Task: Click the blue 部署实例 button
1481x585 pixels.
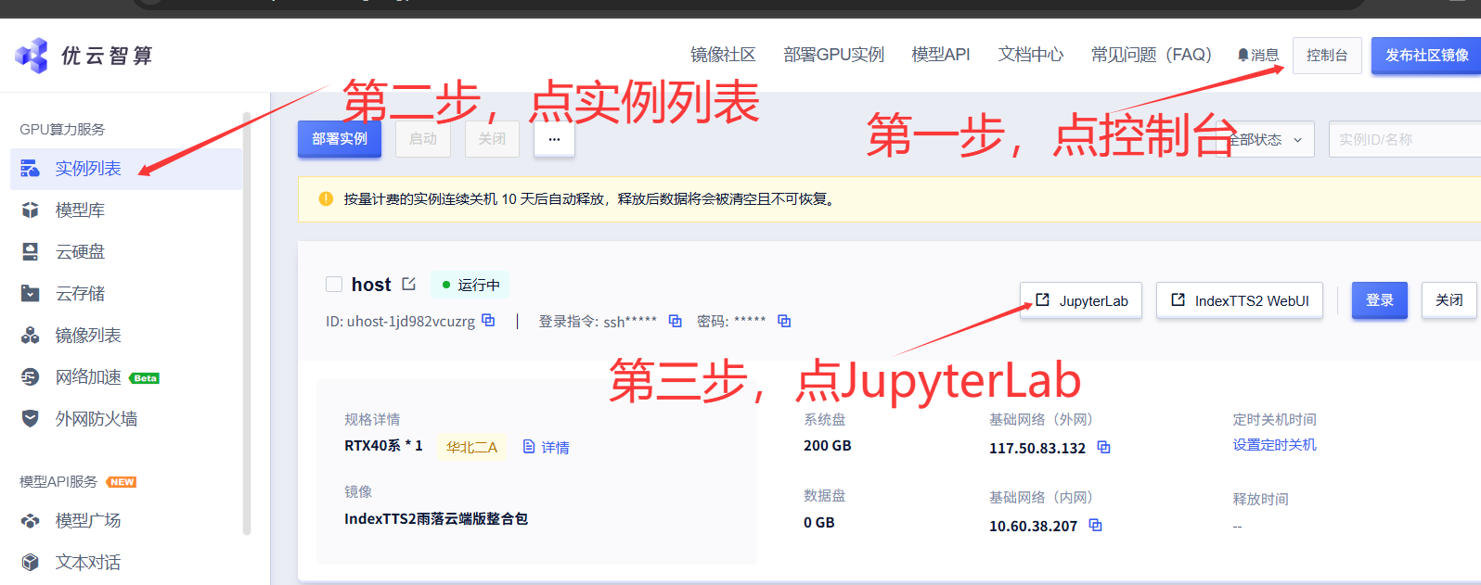Action: (x=340, y=139)
